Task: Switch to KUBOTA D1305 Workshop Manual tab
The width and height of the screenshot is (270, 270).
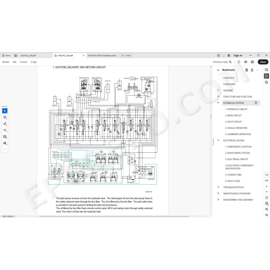Action: 102,56
